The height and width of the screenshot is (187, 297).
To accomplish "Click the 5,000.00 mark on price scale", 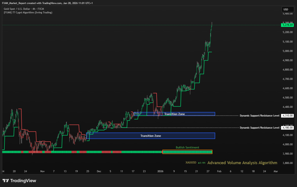I will (287, 51).
